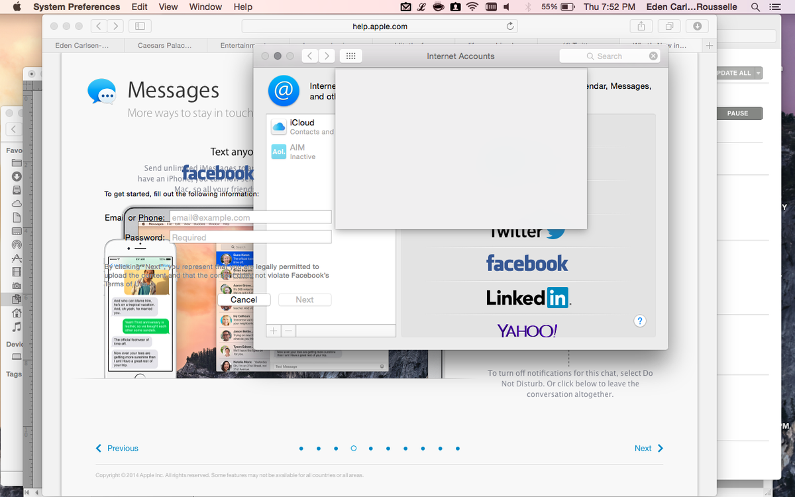
Task: Open iCloud Drive in Finder sidebar
Action: click(x=17, y=203)
